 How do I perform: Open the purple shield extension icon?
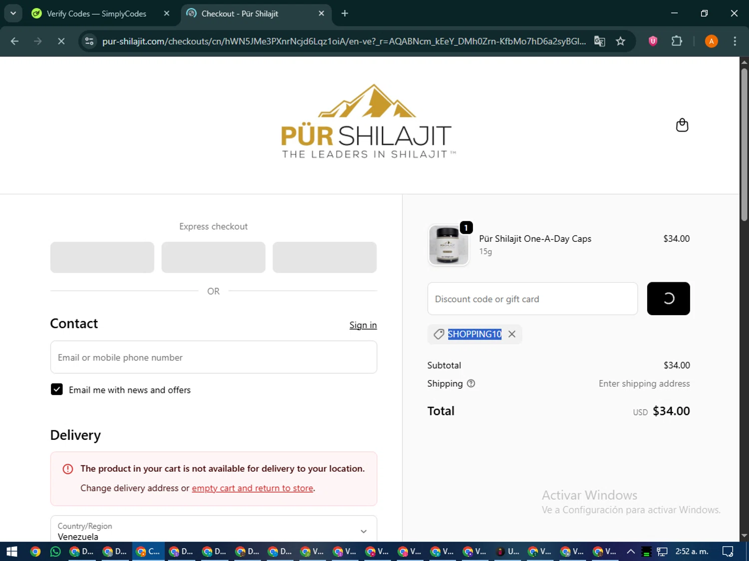[x=653, y=41]
